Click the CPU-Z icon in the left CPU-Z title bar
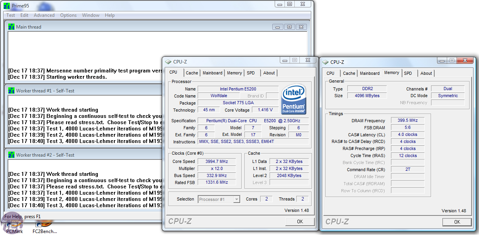 [x=168, y=62]
